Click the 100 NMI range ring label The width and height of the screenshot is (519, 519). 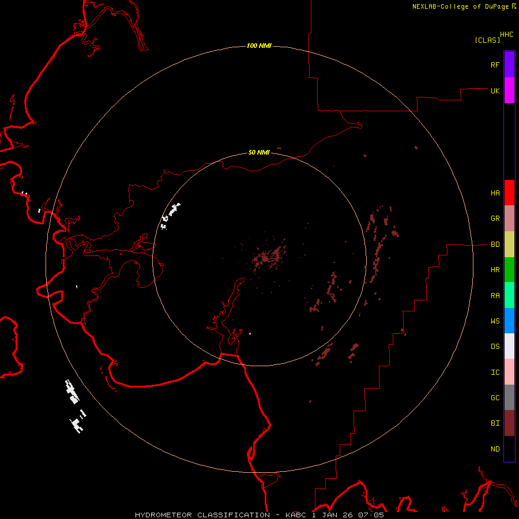click(259, 46)
